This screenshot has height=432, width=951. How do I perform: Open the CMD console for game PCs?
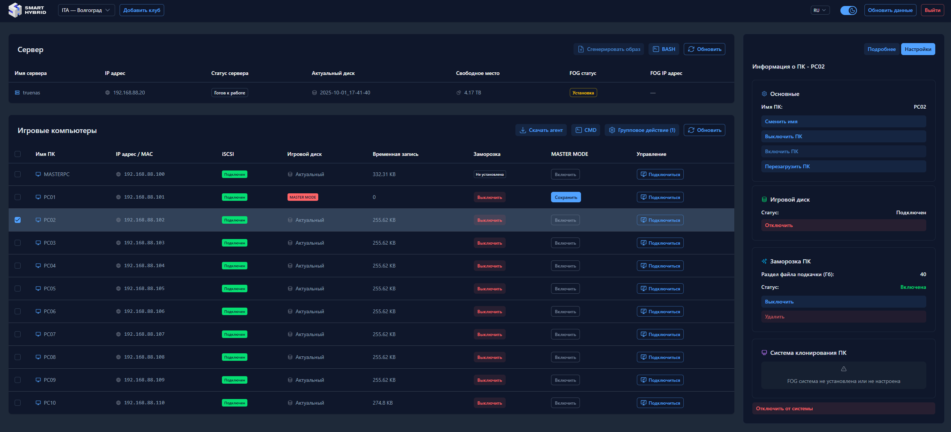coord(586,130)
